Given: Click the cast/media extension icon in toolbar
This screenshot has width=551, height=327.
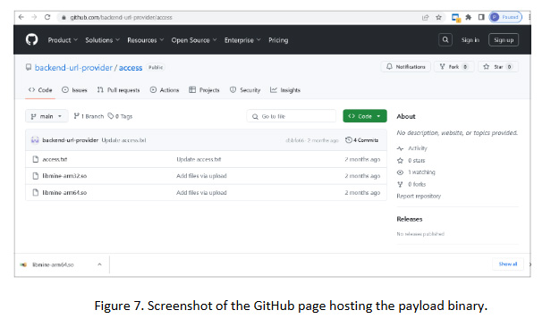Looking at the screenshot, I should tap(456, 18).
